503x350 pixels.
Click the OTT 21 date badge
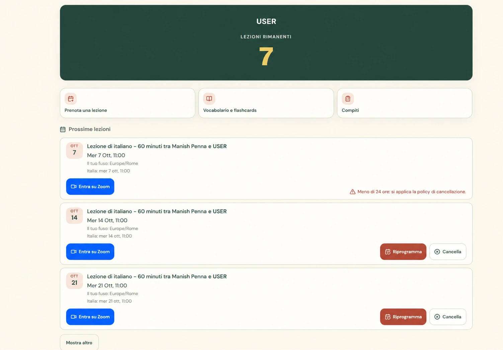pos(74,281)
